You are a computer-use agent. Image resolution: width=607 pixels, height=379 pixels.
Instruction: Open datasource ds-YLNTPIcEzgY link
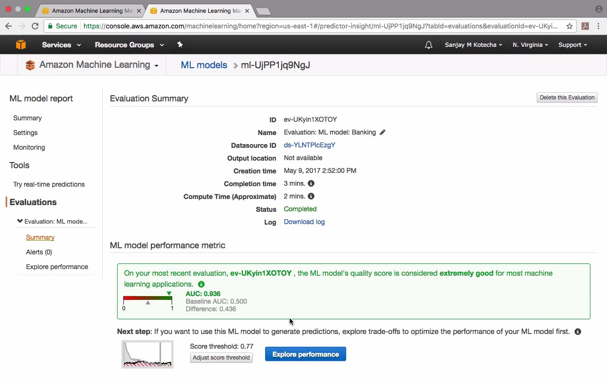point(310,145)
